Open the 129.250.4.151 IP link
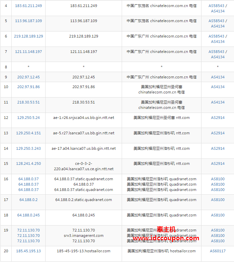The image size is (234, 262). tap(28, 133)
